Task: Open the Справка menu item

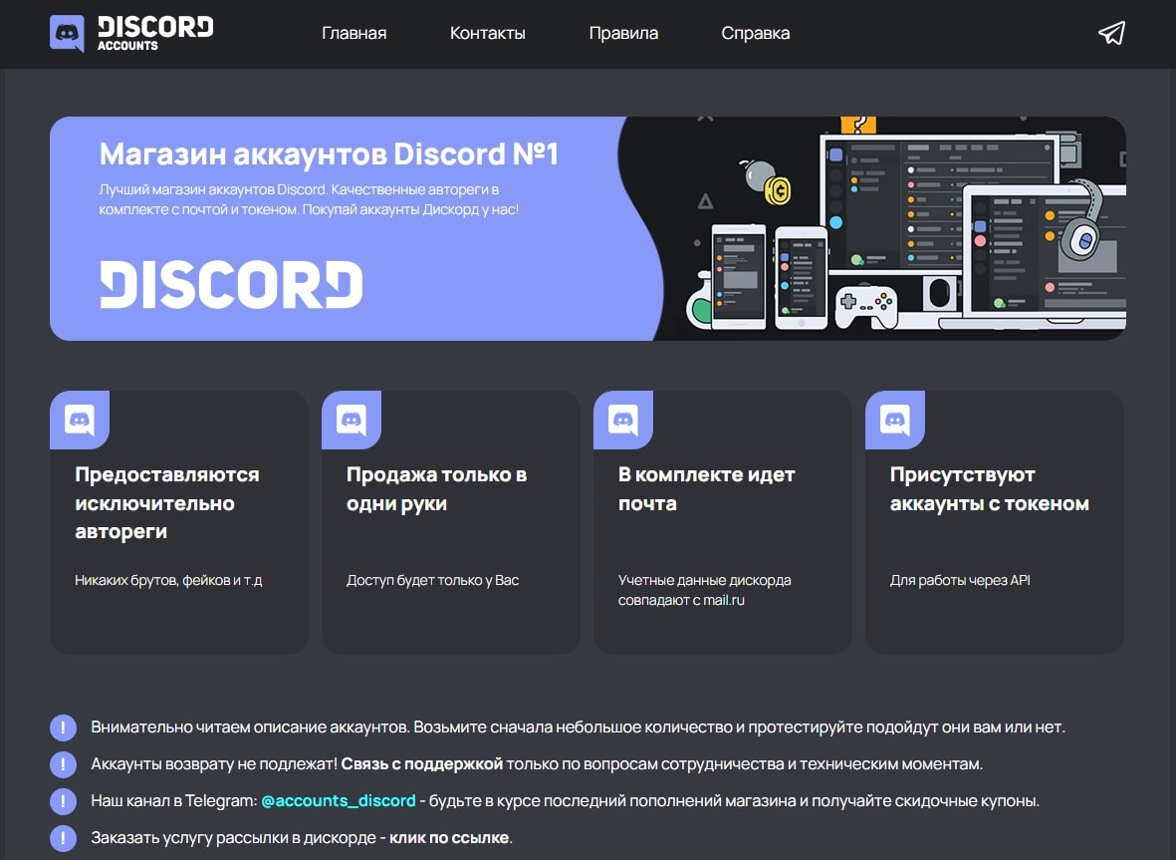Action: [x=755, y=33]
